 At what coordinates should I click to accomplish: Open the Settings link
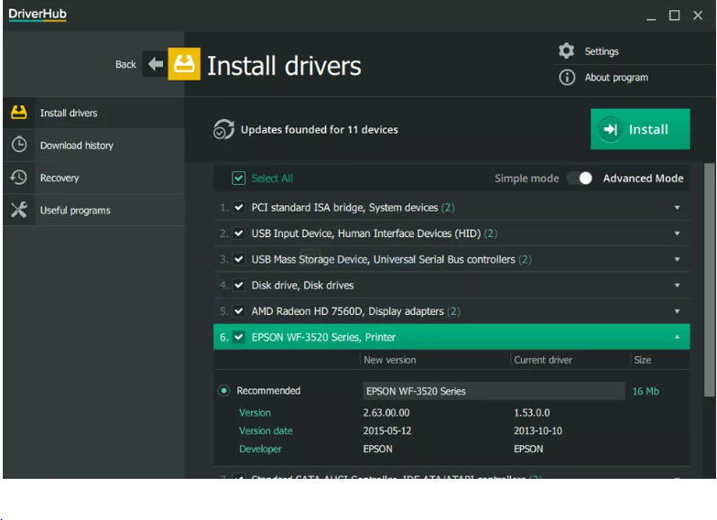[x=602, y=51]
